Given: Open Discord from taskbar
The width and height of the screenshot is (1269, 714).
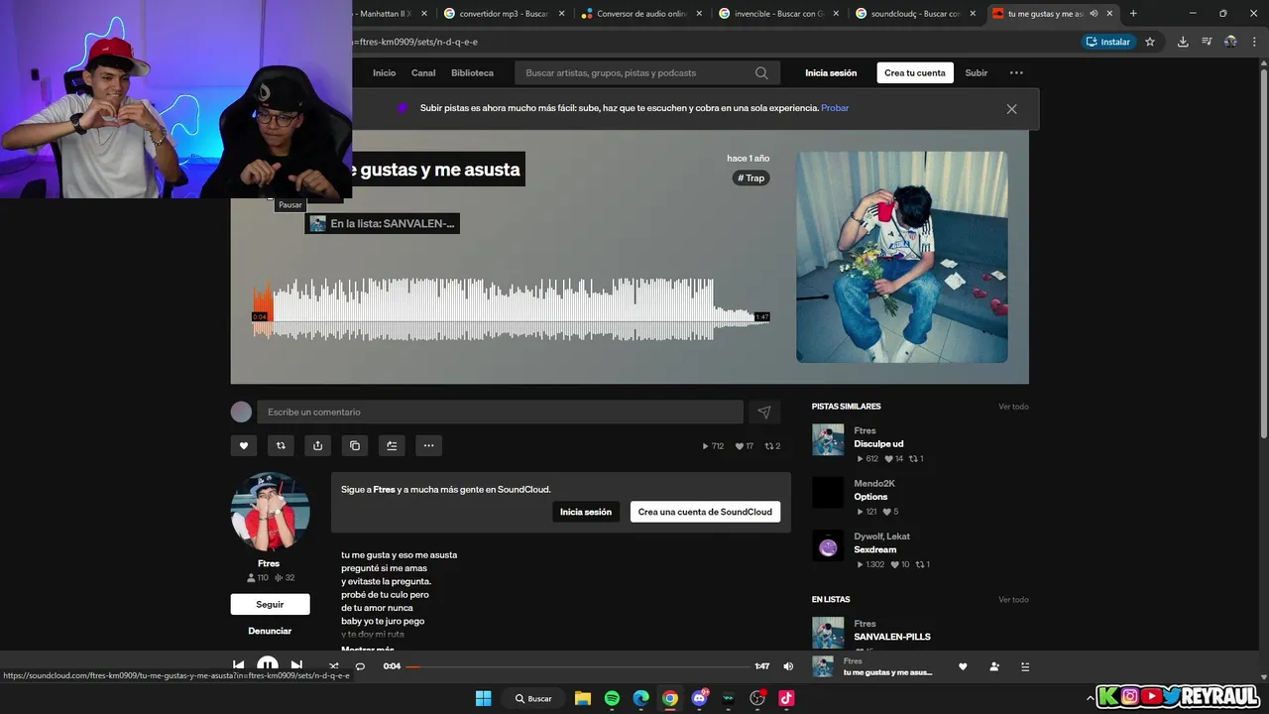Looking at the screenshot, I should click(x=700, y=698).
